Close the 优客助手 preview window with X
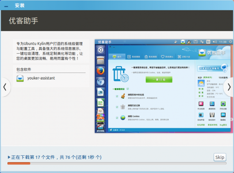 (110, 47)
